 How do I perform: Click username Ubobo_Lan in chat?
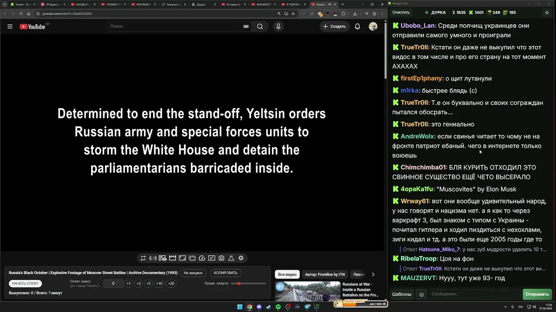[x=418, y=26]
